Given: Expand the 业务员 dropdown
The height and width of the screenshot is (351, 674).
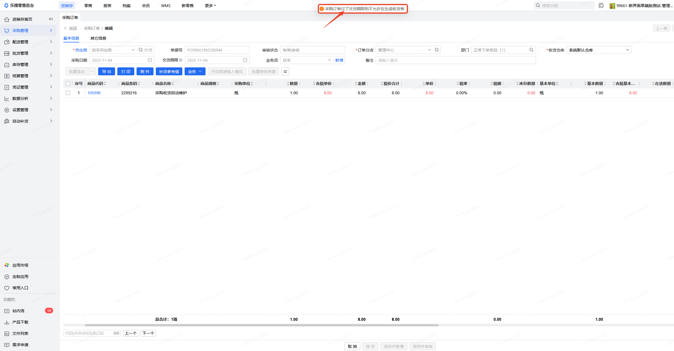Looking at the screenshot, I should [329, 60].
